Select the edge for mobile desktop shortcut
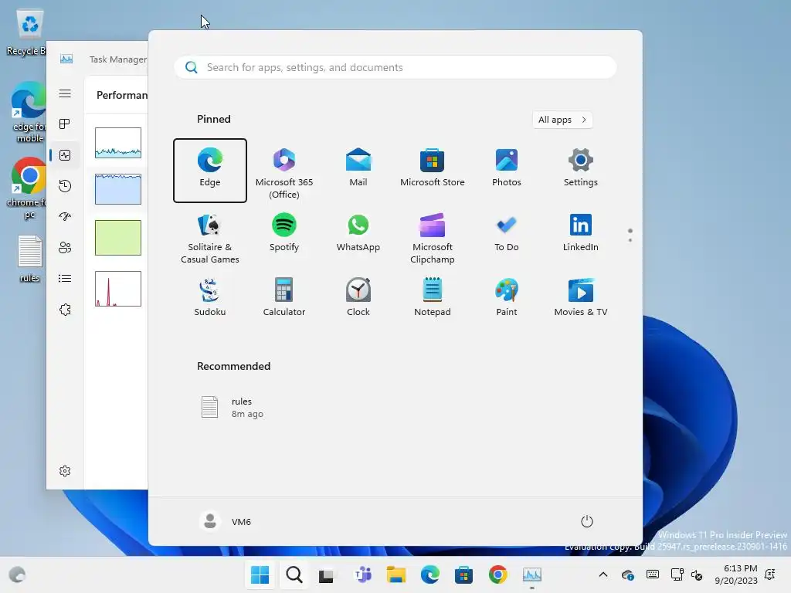791x593 pixels. pos(29,112)
